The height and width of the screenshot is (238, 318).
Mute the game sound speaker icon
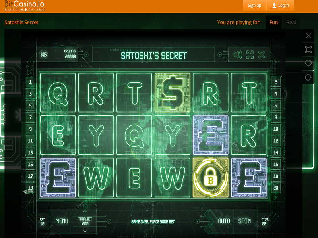pos(238,55)
